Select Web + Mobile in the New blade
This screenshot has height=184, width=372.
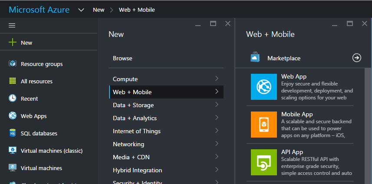point(166,92)
